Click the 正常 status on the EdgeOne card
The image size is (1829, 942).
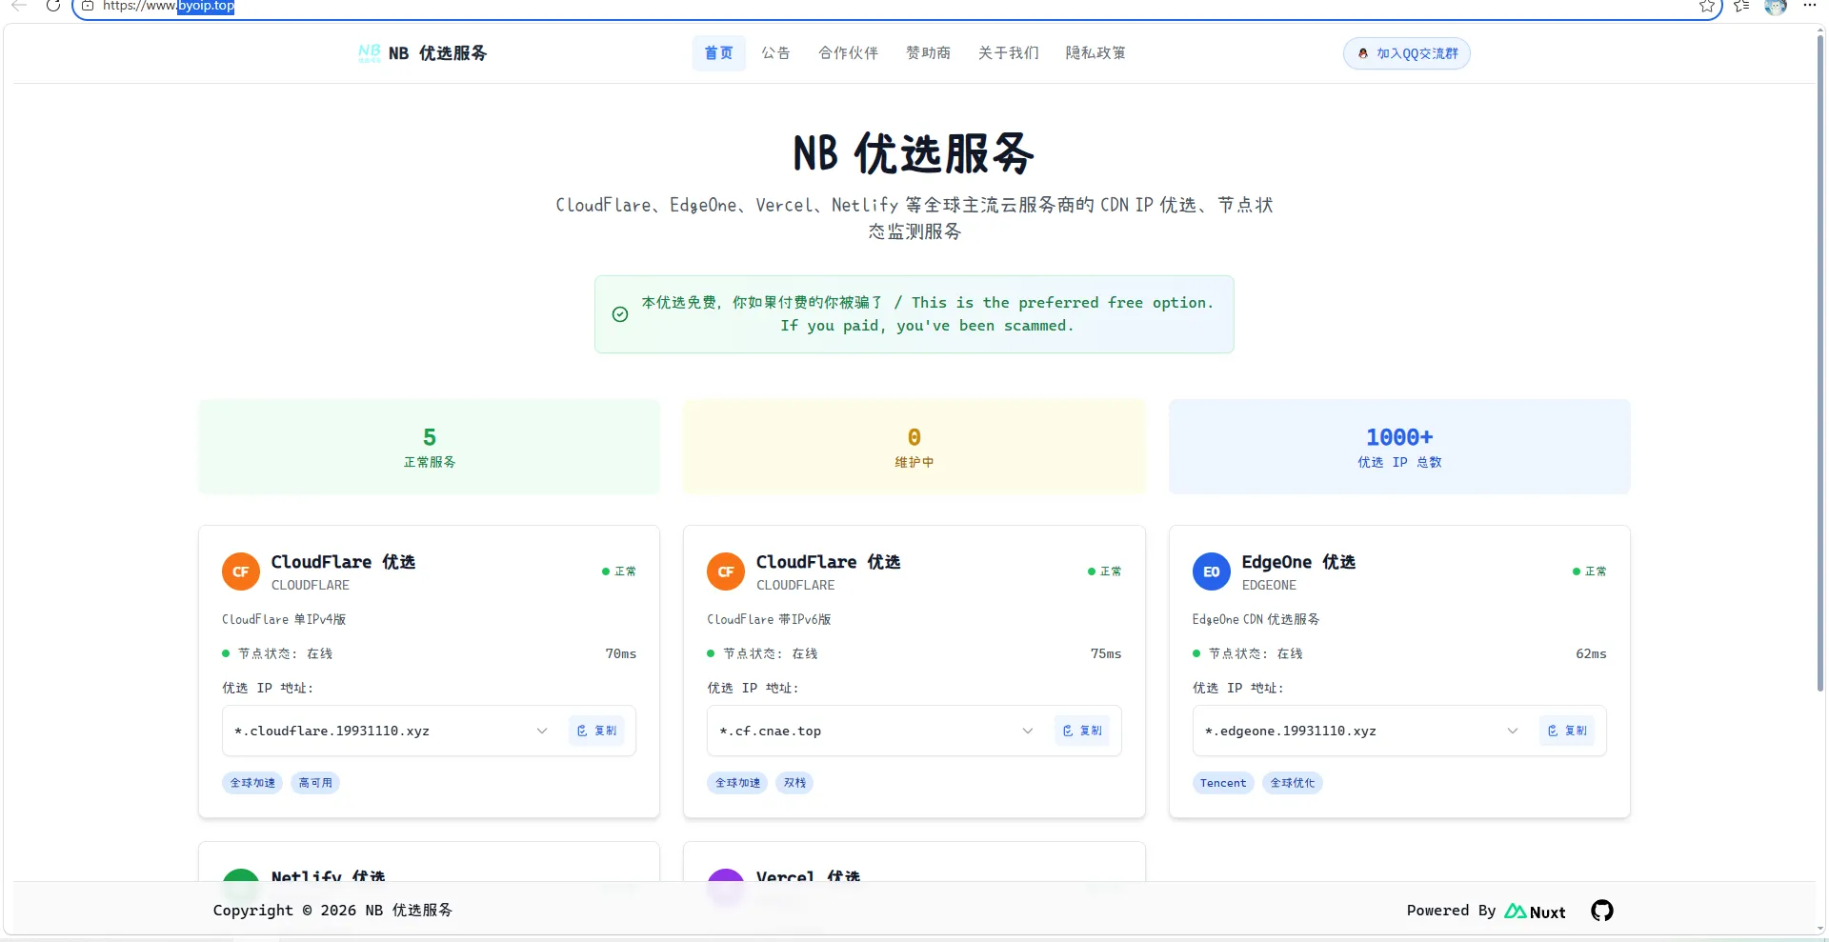pyautogui.click(x=1590, y=571)
